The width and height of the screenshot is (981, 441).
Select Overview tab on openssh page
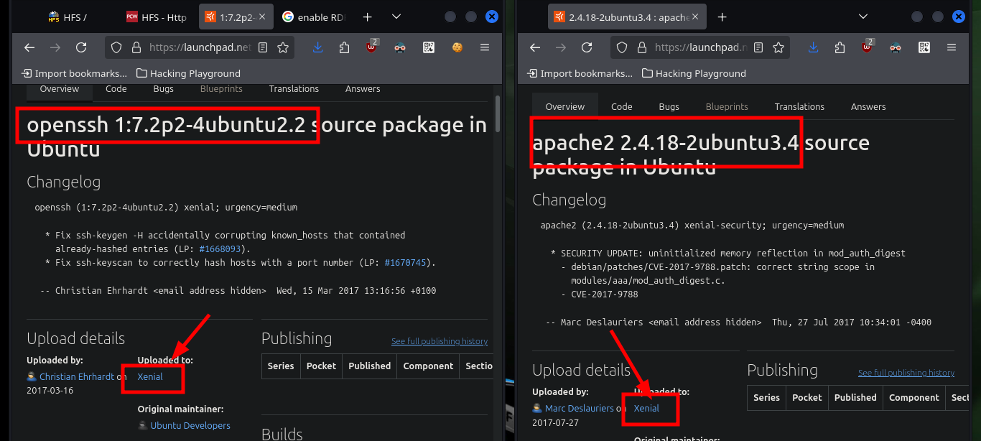tap(60, 89)
